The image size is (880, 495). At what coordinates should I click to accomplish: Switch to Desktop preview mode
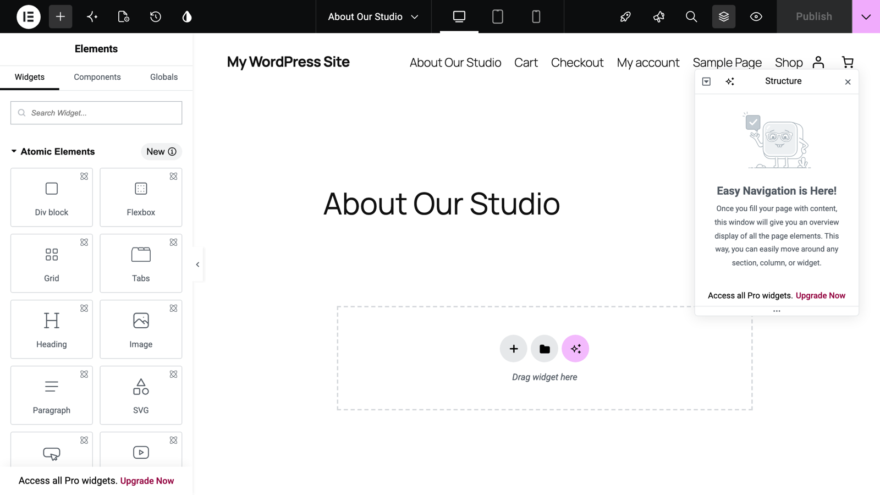click(x=459, y=16)
